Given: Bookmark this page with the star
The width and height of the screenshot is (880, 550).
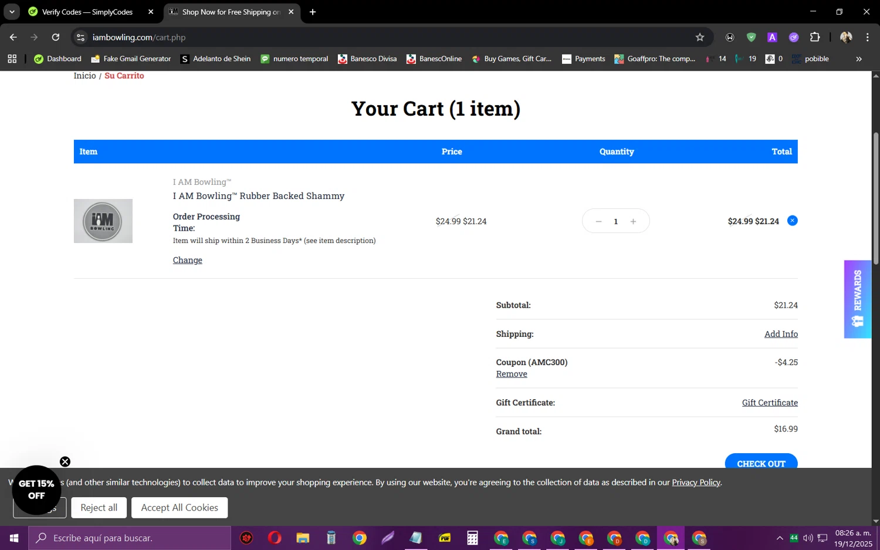Looking at the screenshot, I should [699, 37].
